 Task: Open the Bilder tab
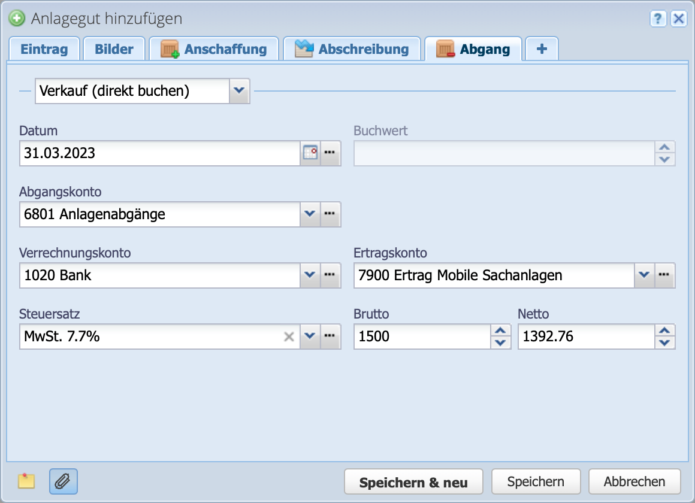pos(114,49)
